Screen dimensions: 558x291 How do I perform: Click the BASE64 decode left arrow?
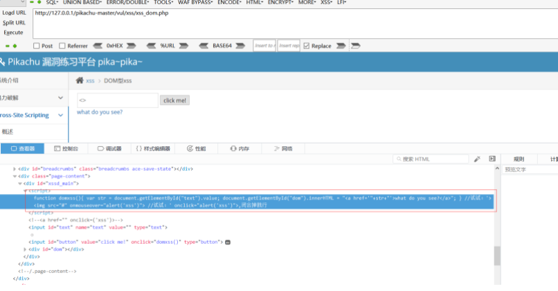[204, 46]
